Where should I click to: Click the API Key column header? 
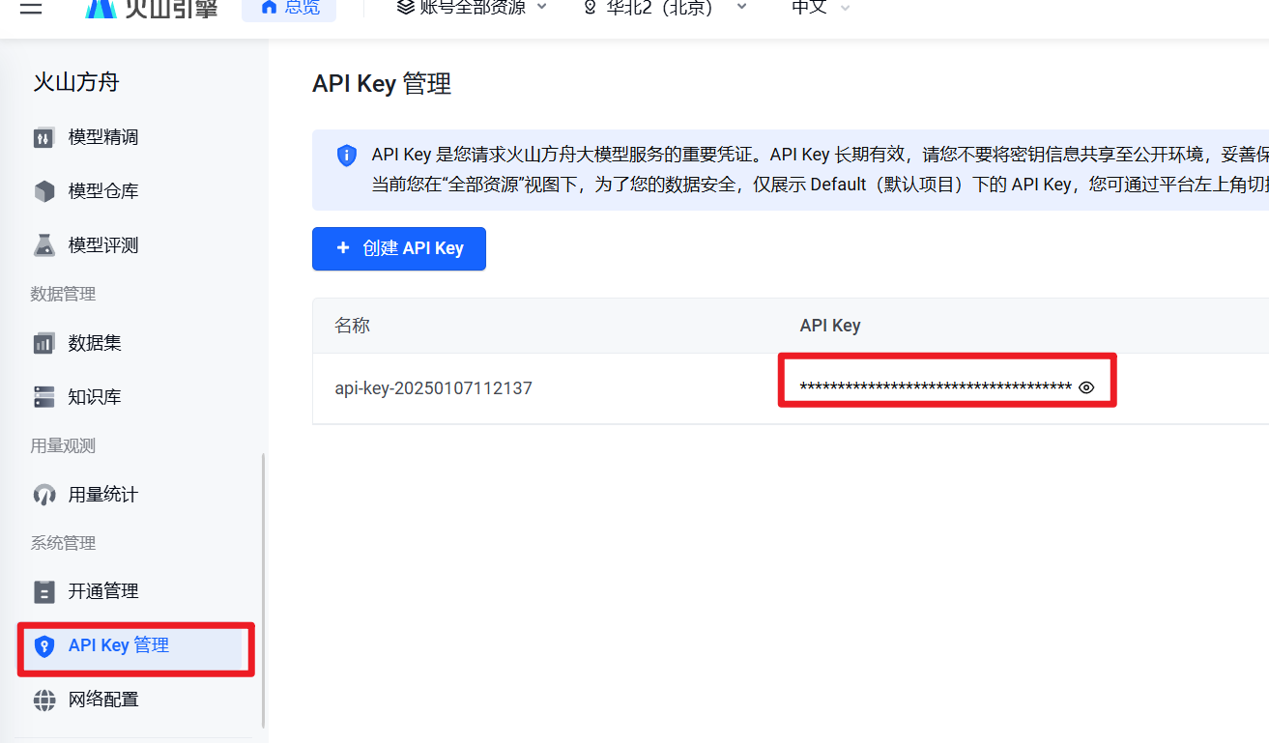(830, 326)
